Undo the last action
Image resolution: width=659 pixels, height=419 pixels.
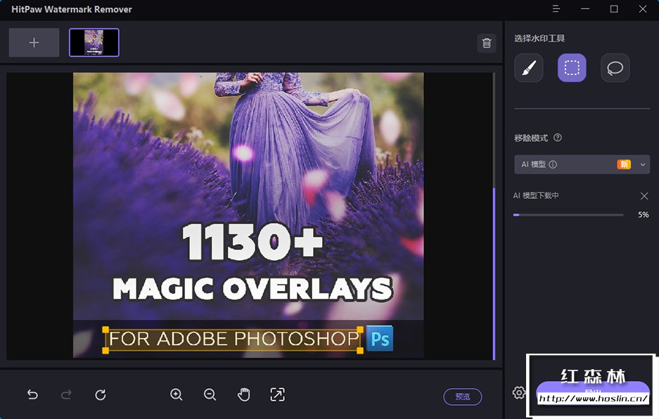[x=32, y=394]
